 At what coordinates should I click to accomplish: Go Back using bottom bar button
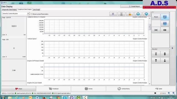19,89
